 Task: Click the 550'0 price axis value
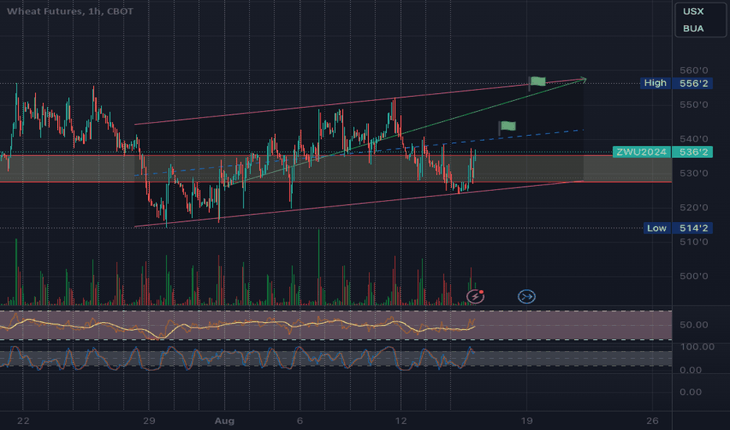pyautogui.click(x=694, y=105)
